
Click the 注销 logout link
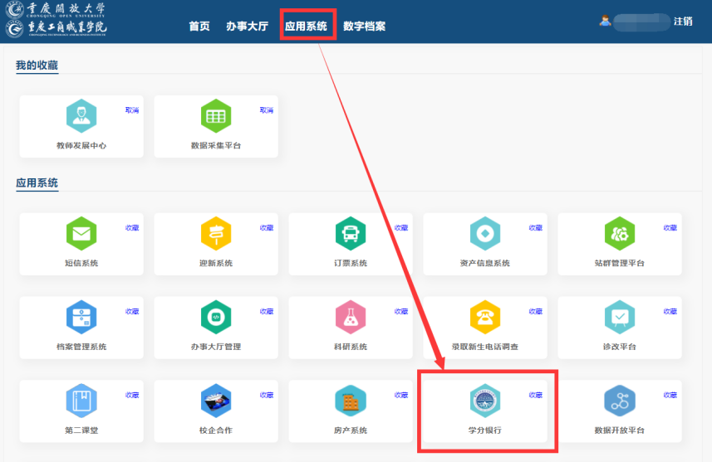[683, 22]
